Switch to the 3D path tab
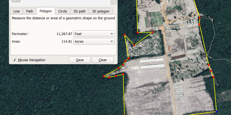Viewport: 231px width, 115px height. pos(79,11)
